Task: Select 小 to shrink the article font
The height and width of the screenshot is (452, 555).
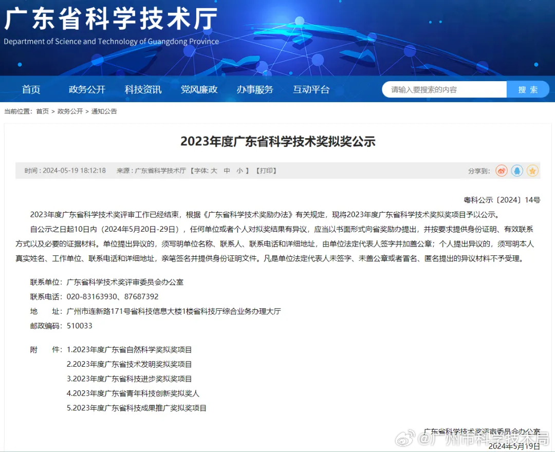Action: click(x=238, y=171)
